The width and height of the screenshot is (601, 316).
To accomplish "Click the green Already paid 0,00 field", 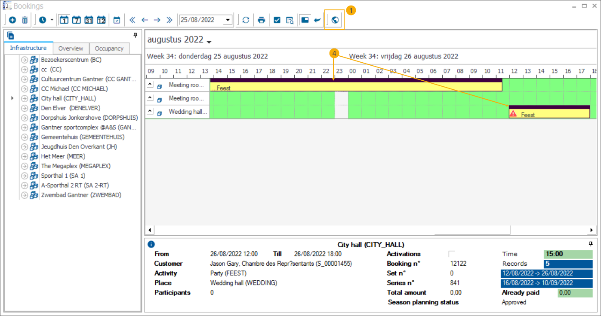I will coord(575,293).
